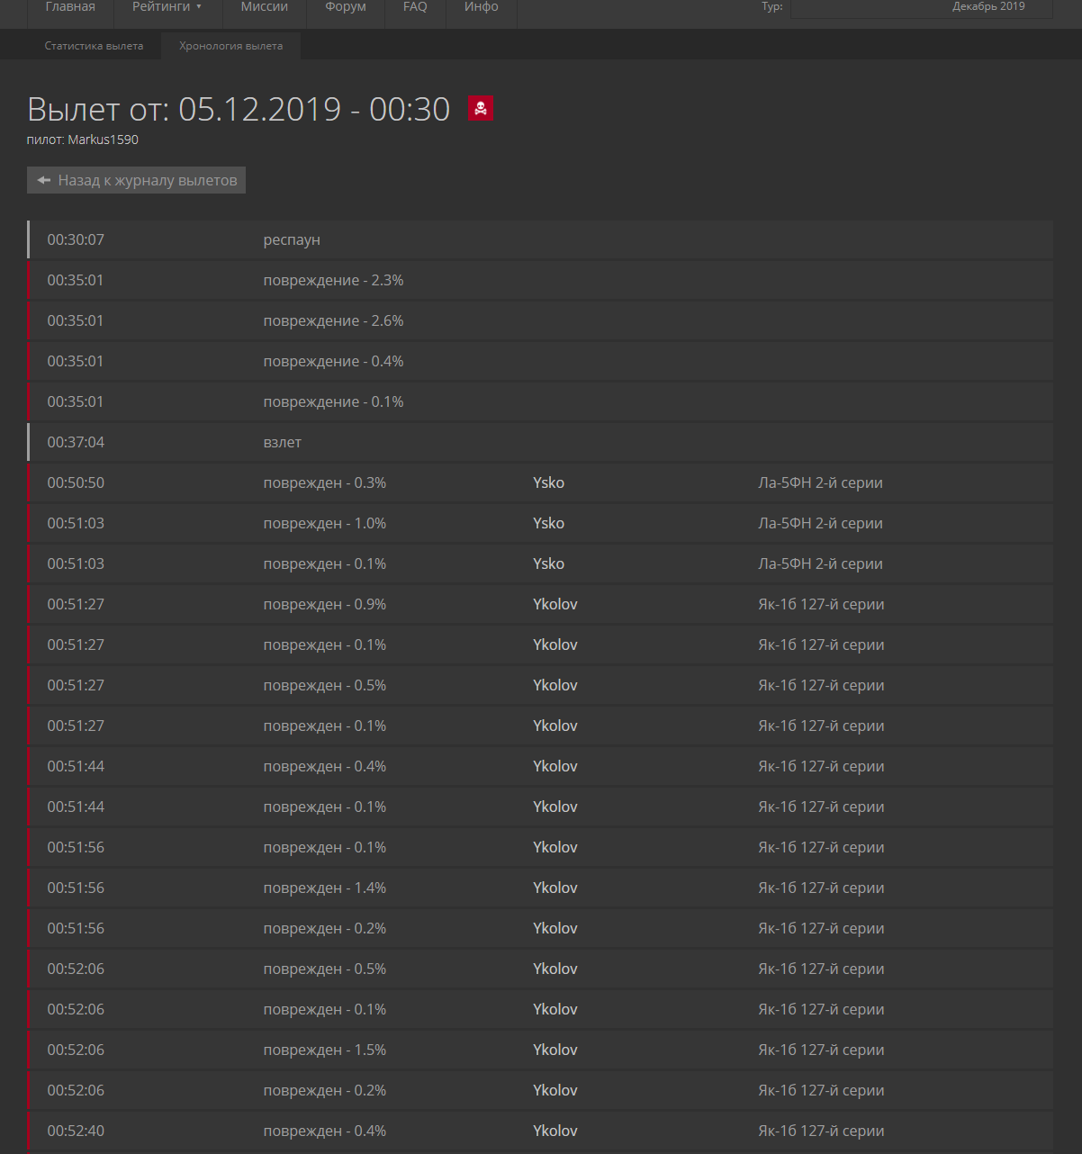The width and height of the screenshot is (1082, 1154).
Task: Go to the Главная page
Action: click(70, 7)
